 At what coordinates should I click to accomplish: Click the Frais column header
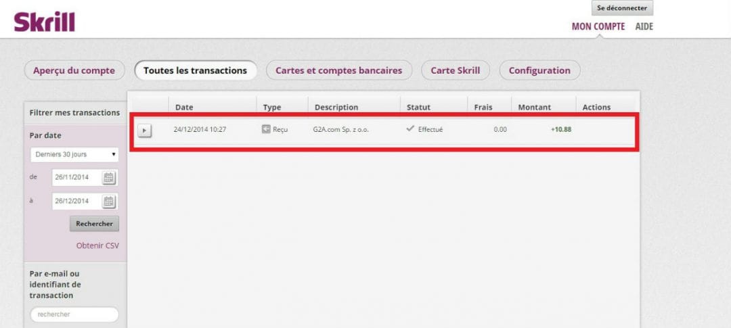tap(483, 107)
